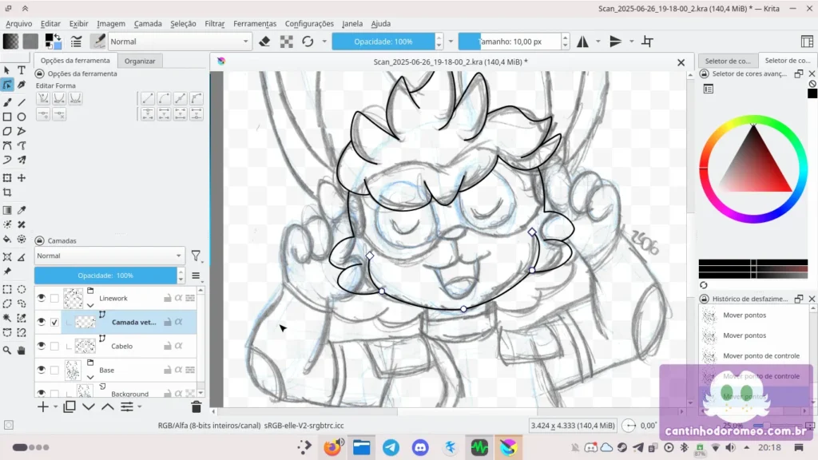Tick the Linework layer selection checkbox
Screen dimensions: 818x460
54,299
